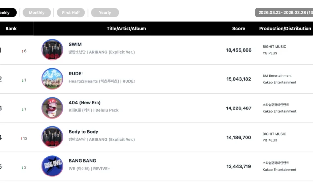Click the Rank column header
This screenshot has width=313, height=183.
[11, 29]
